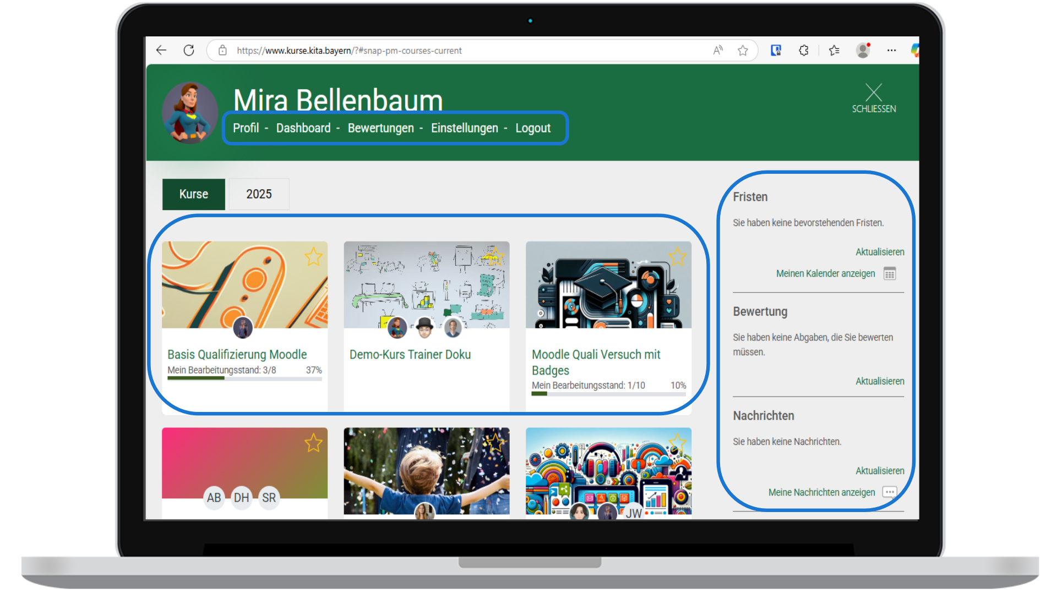This screenshot has height=594, width=1057.
Task: Open the favorites list icon
Action: pos(834,51)
